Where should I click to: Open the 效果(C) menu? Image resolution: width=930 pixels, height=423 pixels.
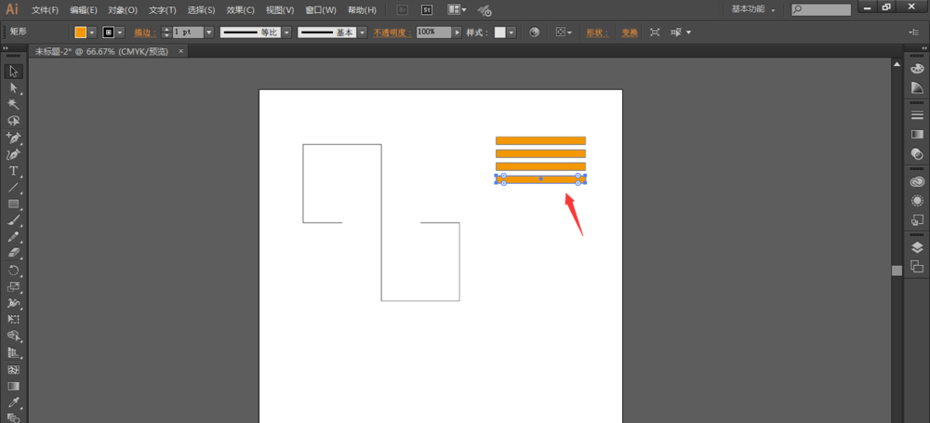[x=240, y=10]
